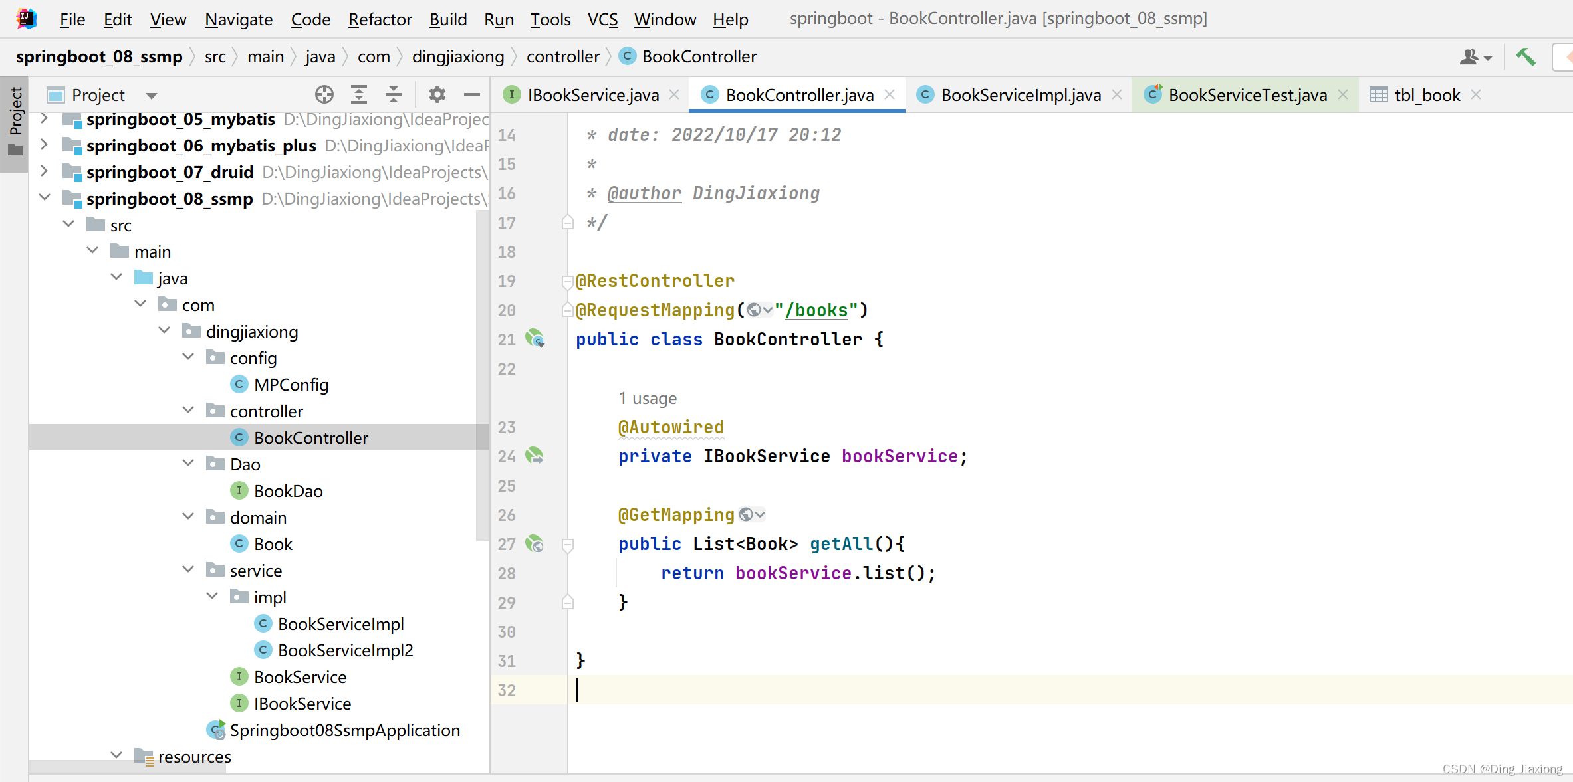The width and height of the screenshot is (1573, 782).
Task: Click line number 28 in gutter
Action: click(x=507, y=573)
